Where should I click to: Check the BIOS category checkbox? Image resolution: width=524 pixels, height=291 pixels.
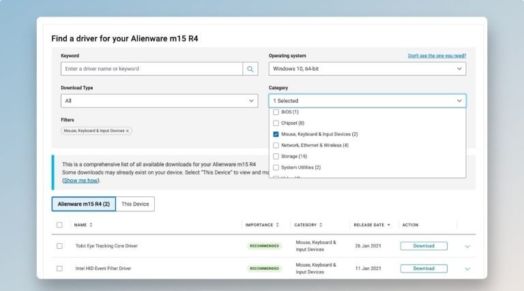click(276, 112)
